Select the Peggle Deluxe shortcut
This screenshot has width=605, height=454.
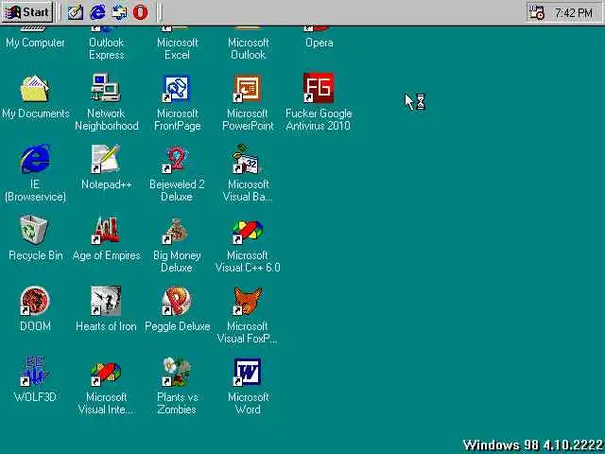coord(177,301)
